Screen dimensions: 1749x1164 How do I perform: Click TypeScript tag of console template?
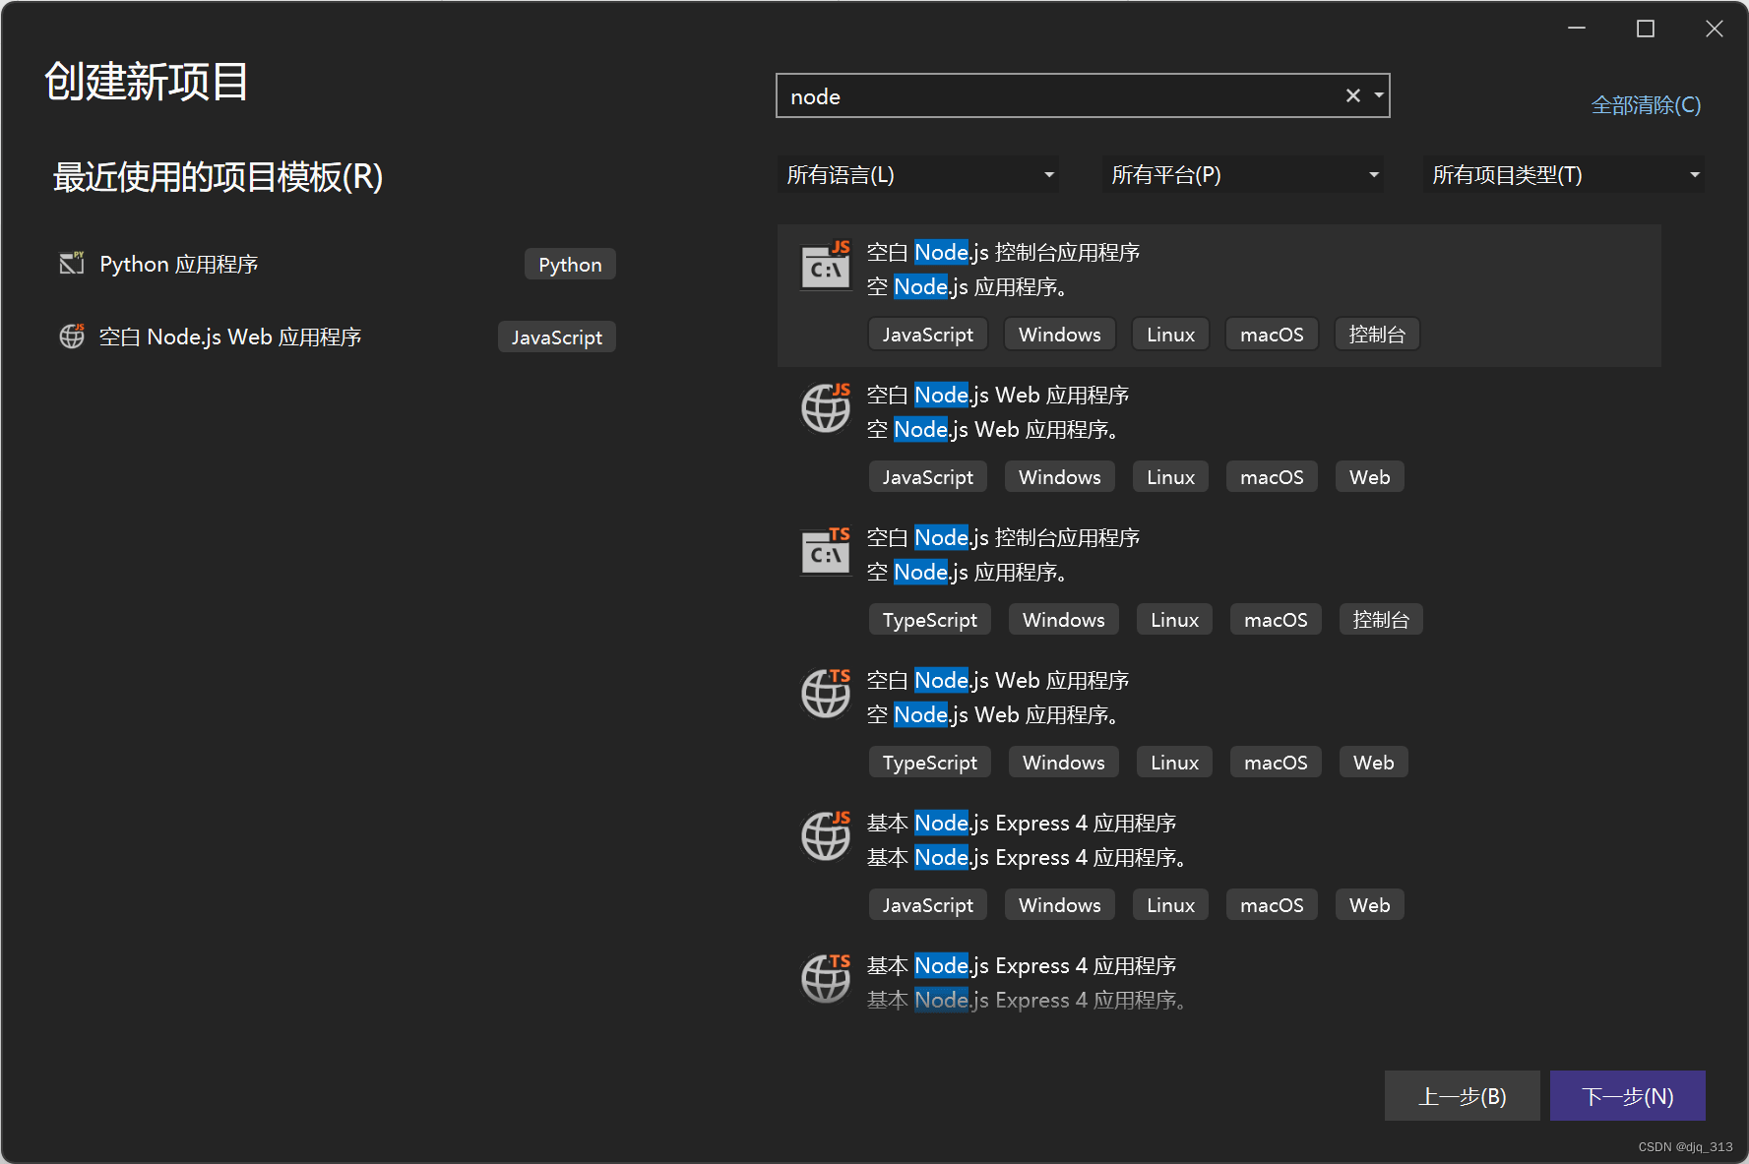[929, 619]
